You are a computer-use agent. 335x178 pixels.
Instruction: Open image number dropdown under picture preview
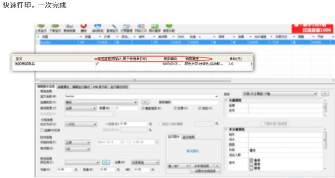coord(178,166)
